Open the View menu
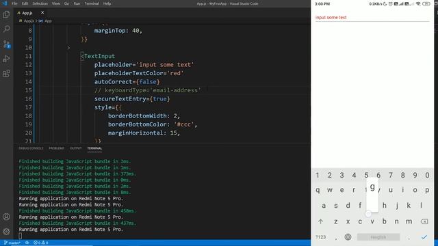The image size is (438, 246). (56, 3)
